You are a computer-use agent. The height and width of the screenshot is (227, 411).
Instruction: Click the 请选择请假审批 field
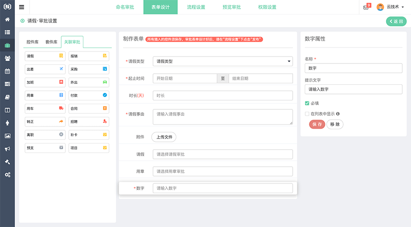pos(223,154)
